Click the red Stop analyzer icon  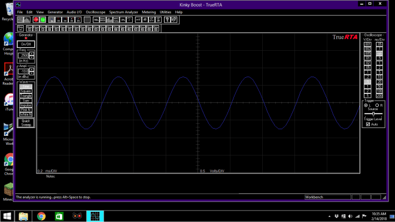point(36,20)
